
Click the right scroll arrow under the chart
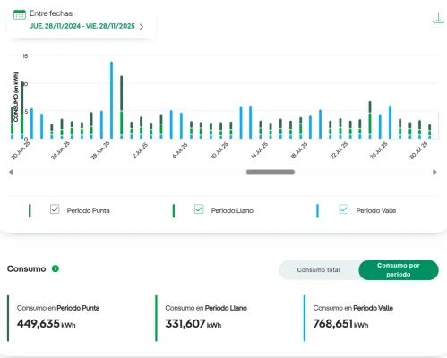(434, 172)
